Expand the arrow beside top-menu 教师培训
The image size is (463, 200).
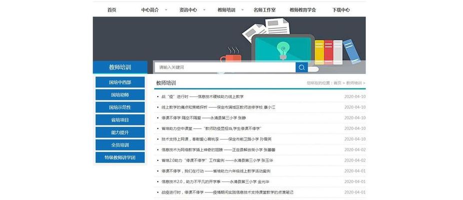tap(243, 9)
